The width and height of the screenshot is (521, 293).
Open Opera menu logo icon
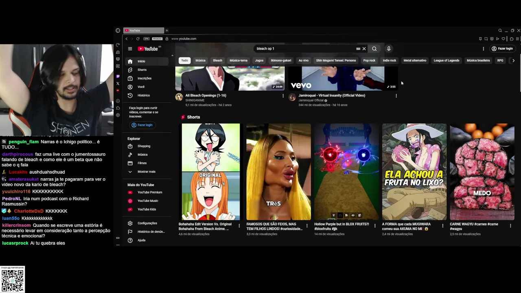[x=118, y=31]
